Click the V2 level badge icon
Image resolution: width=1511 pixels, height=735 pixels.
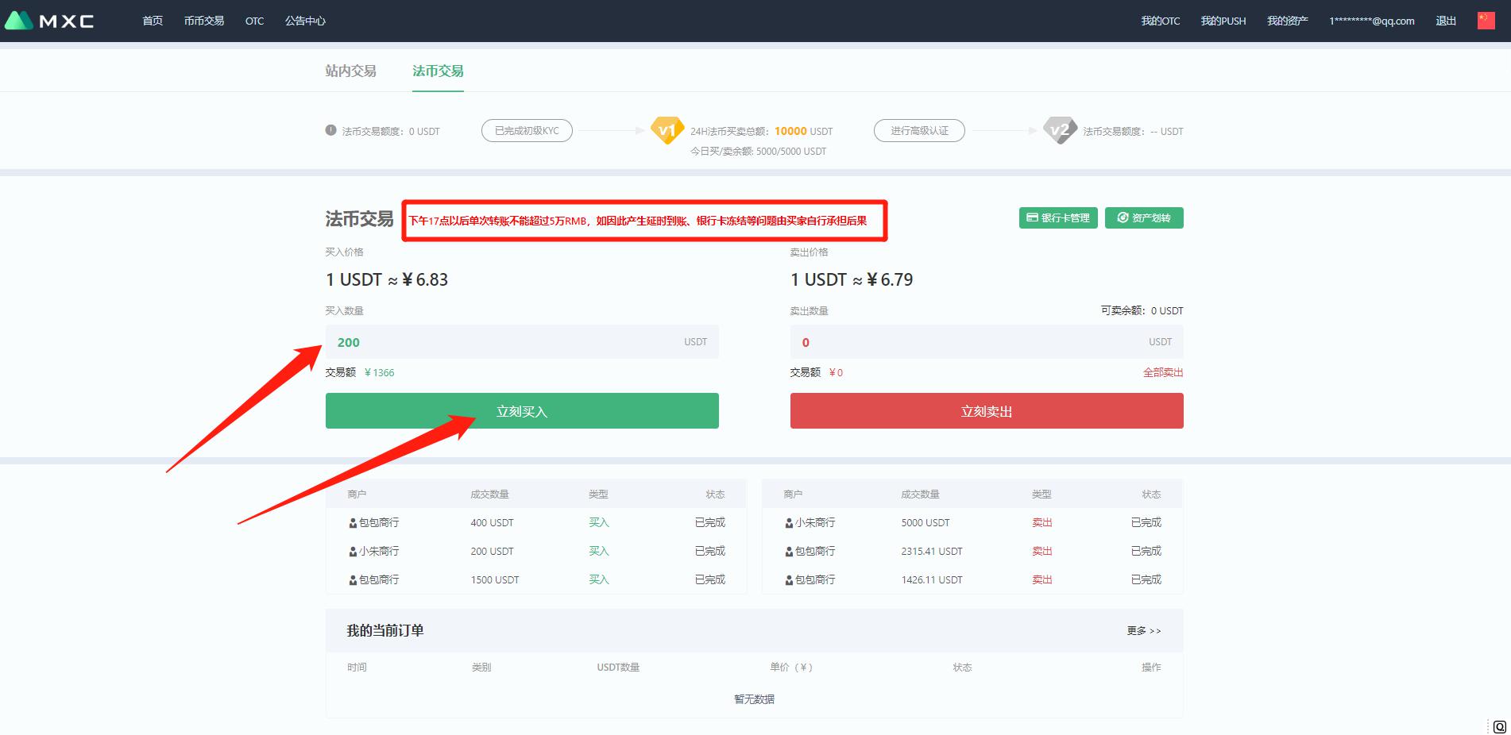tap(1060, 130)
